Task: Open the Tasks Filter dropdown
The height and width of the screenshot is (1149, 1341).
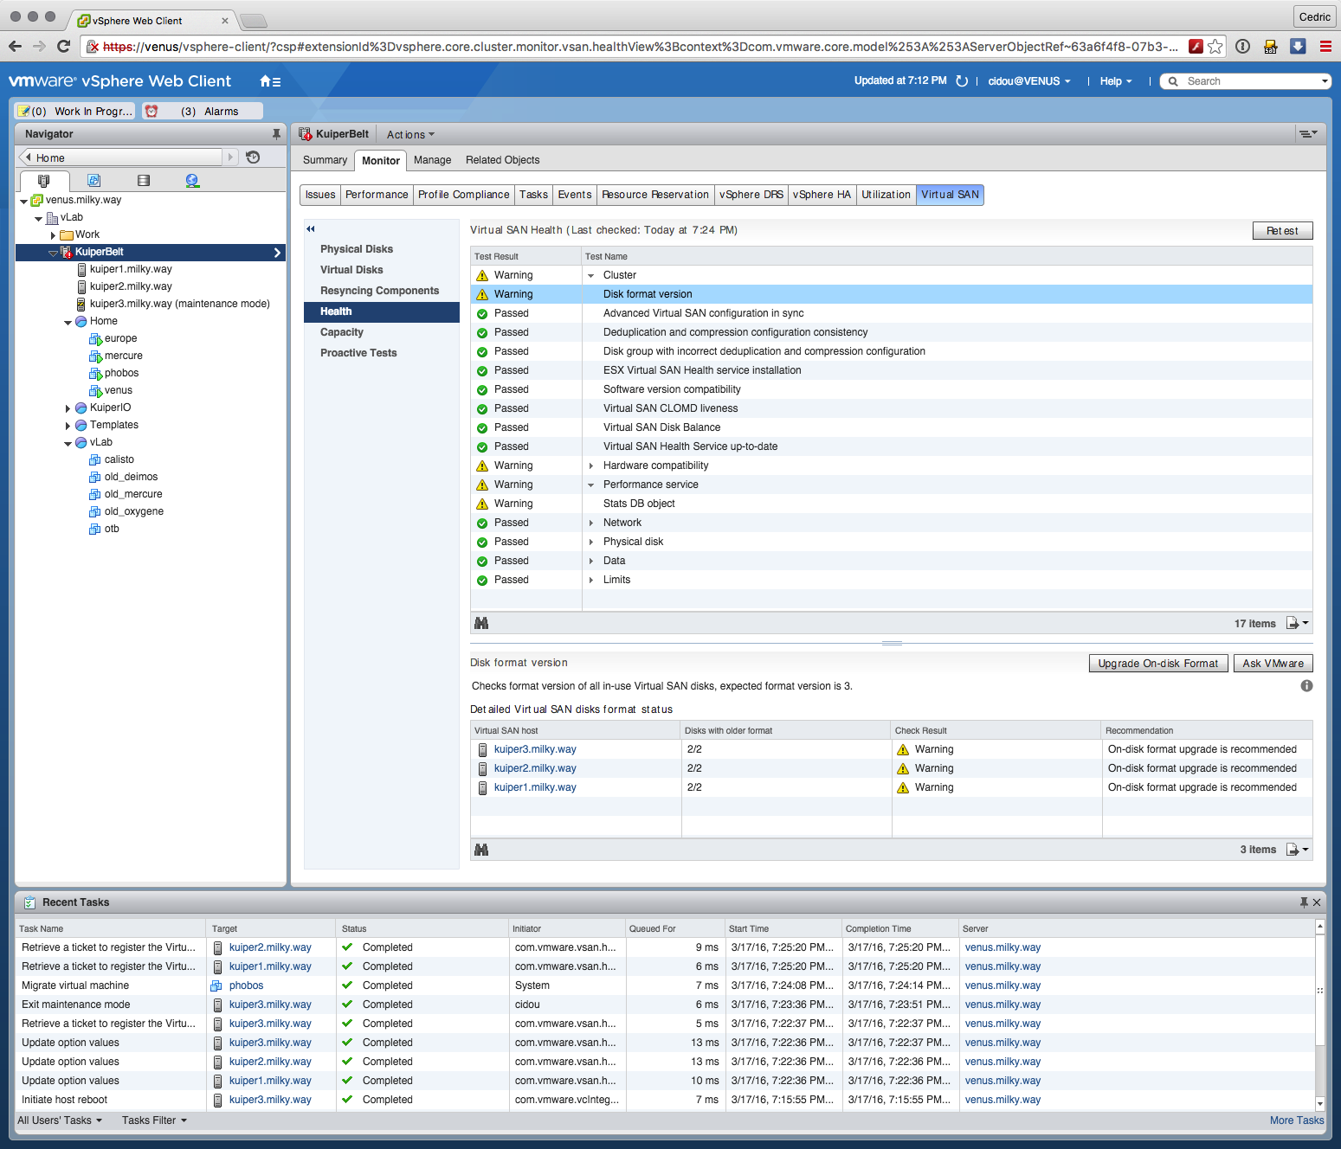Action: coord(154,1120)
